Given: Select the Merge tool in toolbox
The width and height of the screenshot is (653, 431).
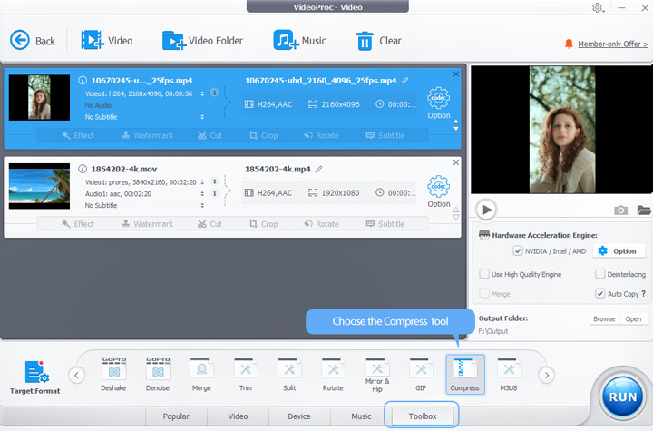Looking at the screenshot, I should [x=201, y=374].
